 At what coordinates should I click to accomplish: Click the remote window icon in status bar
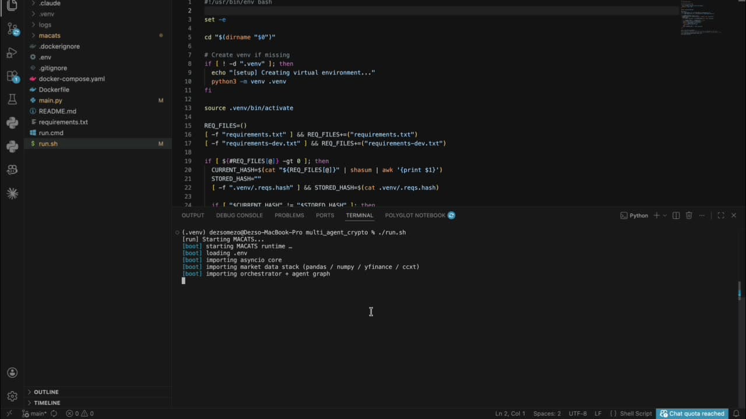pyautogui.click(x=9, y=414)
